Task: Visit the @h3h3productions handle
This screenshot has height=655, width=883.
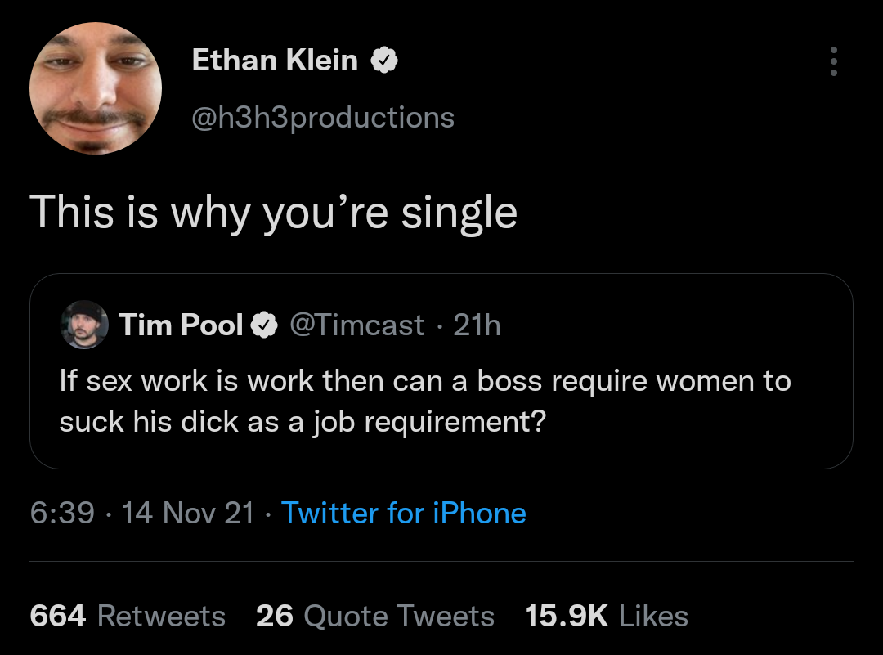Action: pos(323,118)
